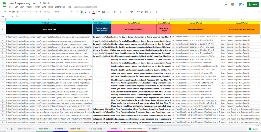Open Saira font dropdown
261x132 pixels.
61,12
